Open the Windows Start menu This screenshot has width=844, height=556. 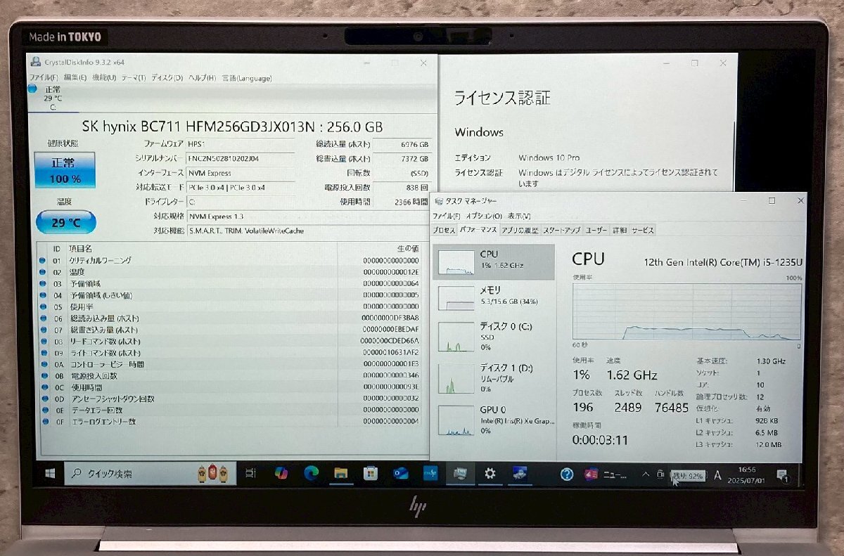tap(50, 474)
